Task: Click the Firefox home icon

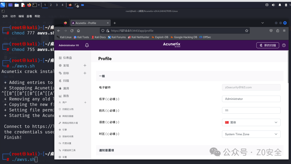Action: point(78,31)
